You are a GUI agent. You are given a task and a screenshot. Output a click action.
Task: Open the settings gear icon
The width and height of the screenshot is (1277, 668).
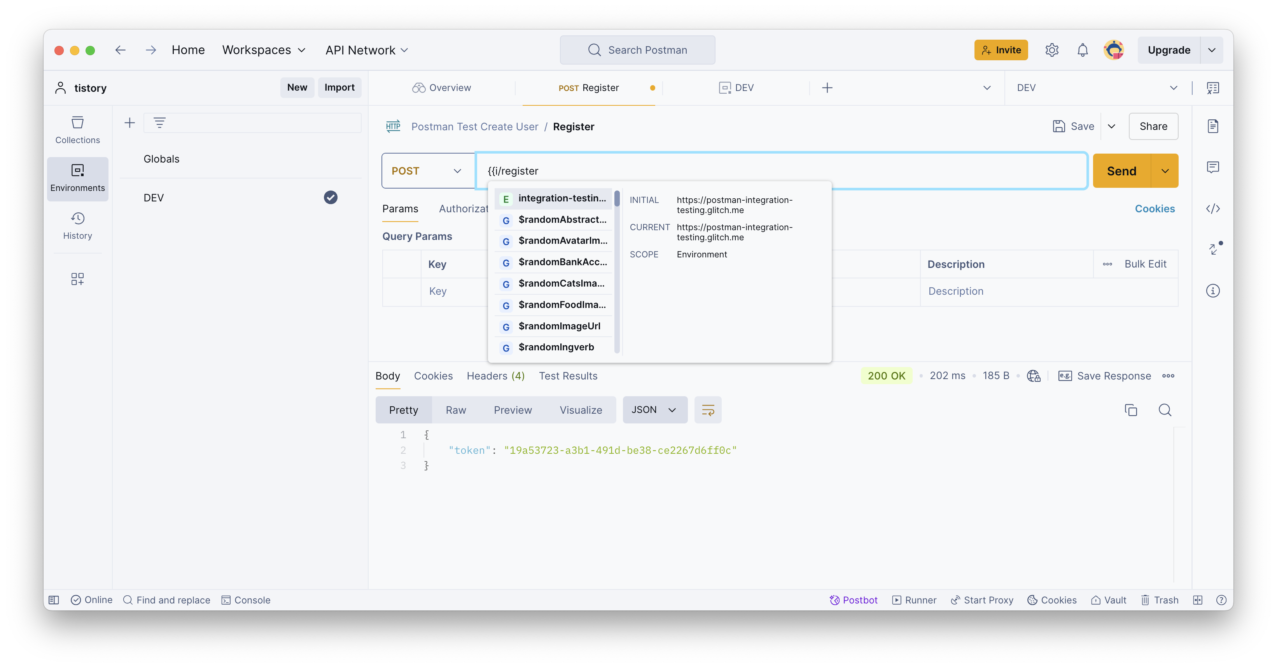[1051, 50]
